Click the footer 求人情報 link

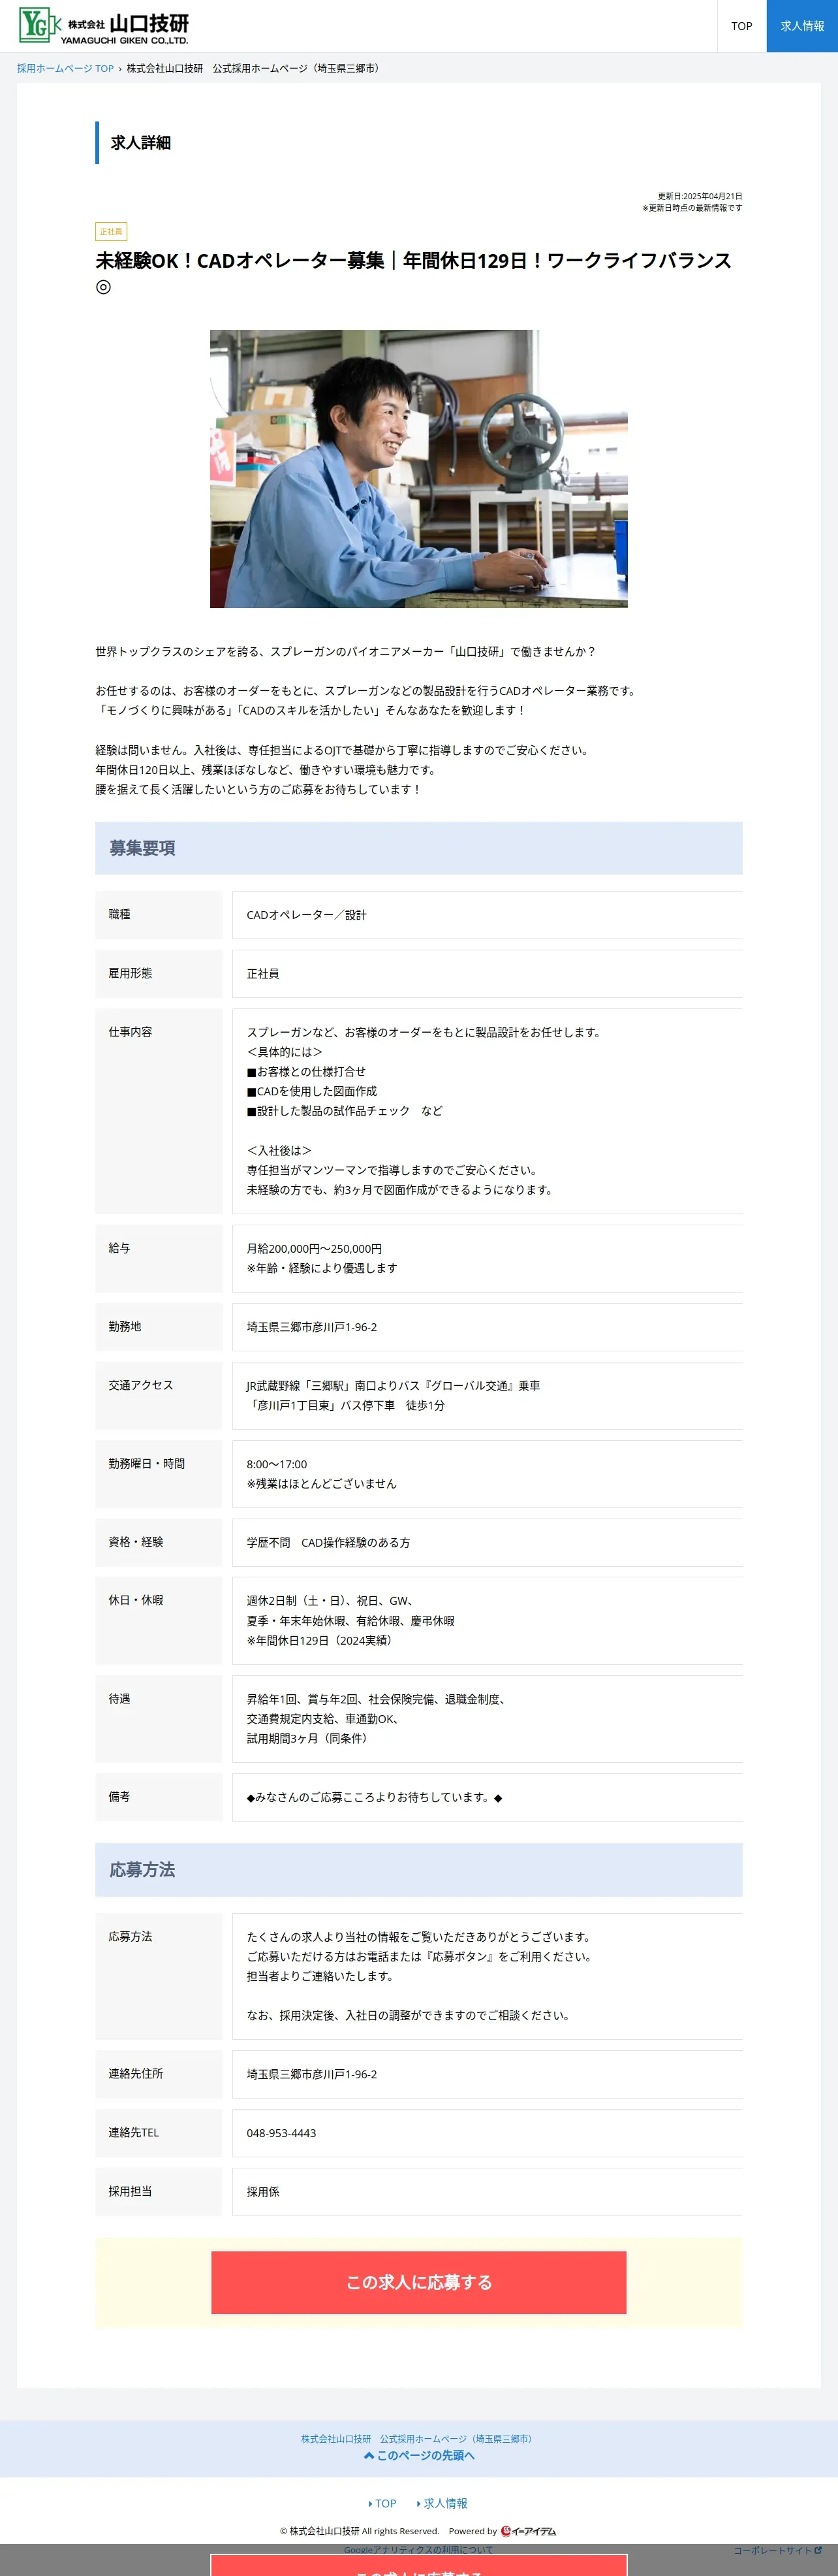pos(441,2503)
